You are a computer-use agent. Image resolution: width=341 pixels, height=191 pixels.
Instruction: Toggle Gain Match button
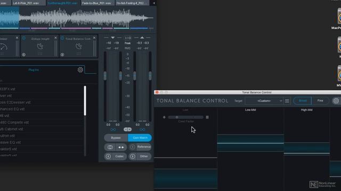(140, 138)
